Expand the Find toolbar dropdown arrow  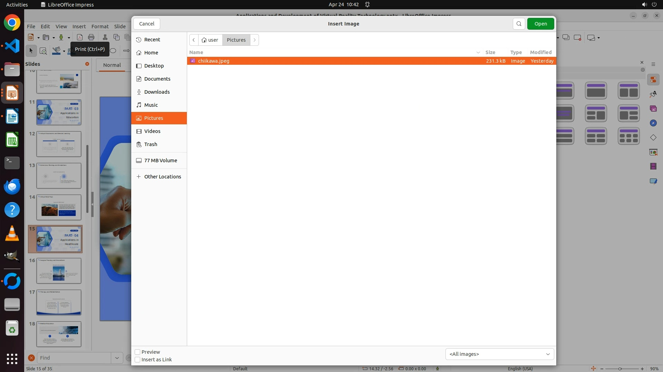pos(117,358)
